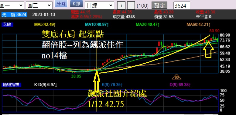Open the 設定 settings button
236x115 pixels.
[x=159, y=5]
